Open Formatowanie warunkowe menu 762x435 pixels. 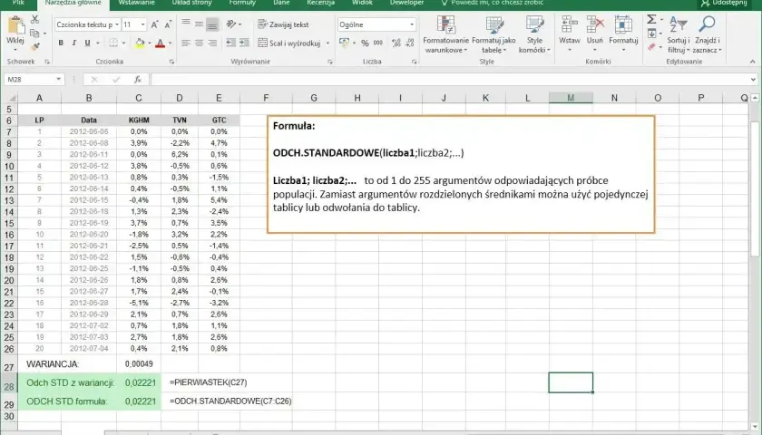point(445,34)
